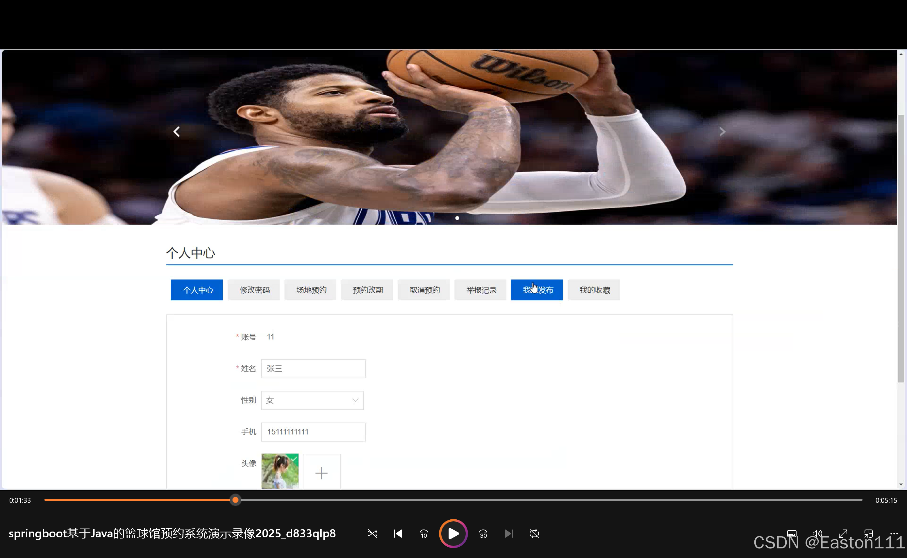Open subtitles settings

[792, 533]
